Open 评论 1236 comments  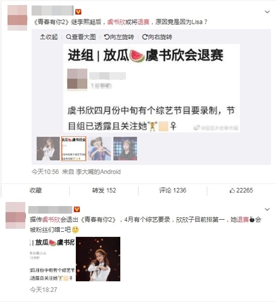point(172,190)
